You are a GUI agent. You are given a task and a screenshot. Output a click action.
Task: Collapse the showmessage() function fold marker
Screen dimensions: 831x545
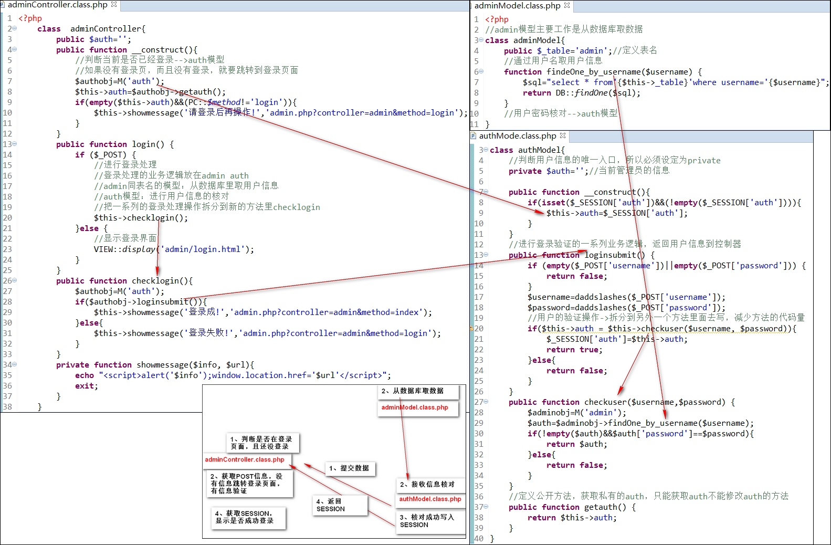(x=15, y=364)
